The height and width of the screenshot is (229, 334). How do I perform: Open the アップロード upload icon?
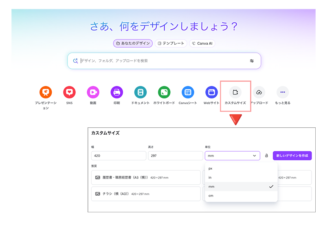click(x=259, y=92)
